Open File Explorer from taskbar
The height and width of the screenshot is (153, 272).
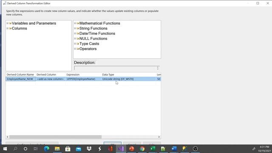pos(57,149)
